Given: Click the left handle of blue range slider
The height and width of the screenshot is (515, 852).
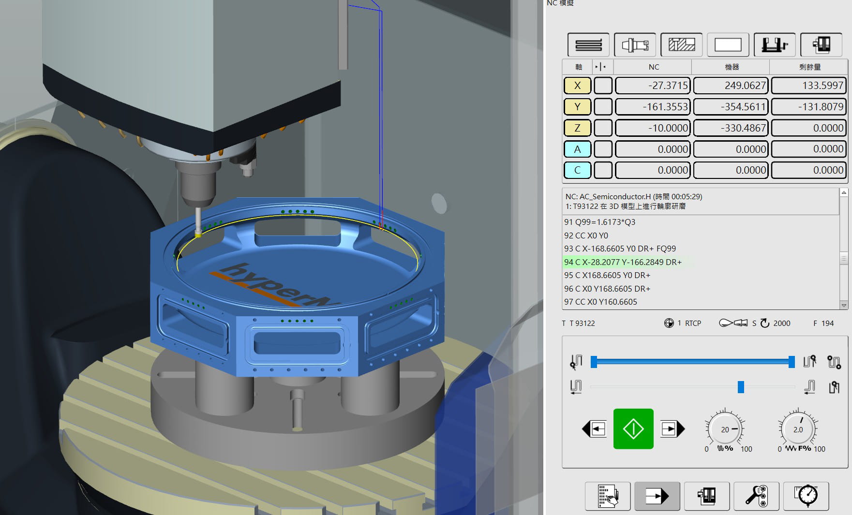Looking at the screenshot, I should click(594, 362).
